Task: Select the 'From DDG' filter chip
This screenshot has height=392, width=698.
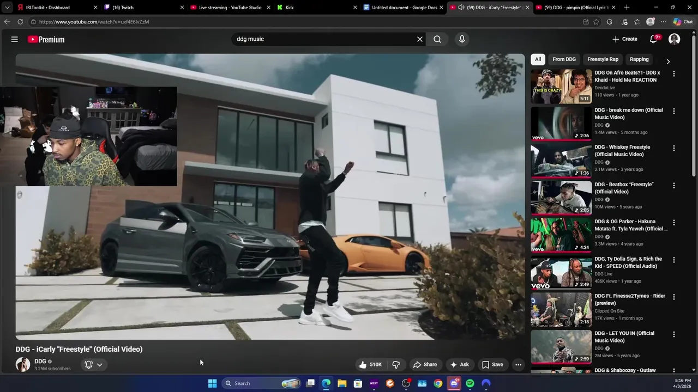Action: point(564,59)
